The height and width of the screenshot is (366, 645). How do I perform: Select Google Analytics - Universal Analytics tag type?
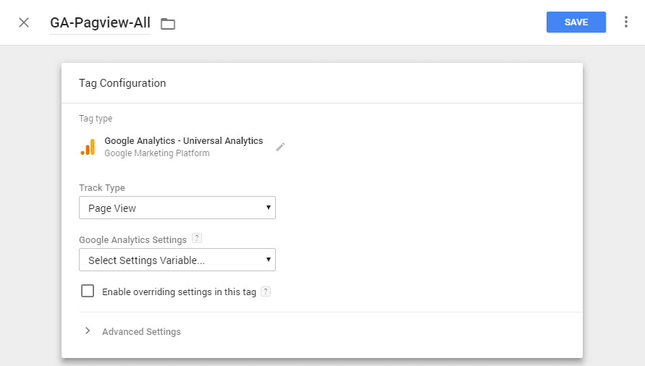tap(183, 140)
